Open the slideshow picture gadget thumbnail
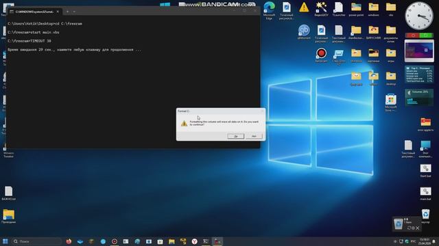This screenshot has height=246, width=439. (419, 51)
